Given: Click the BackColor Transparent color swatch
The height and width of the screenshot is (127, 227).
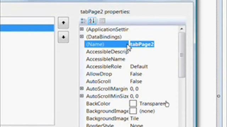Looking at the screenshot, I should pyautogui.click(x=133, y=103).
